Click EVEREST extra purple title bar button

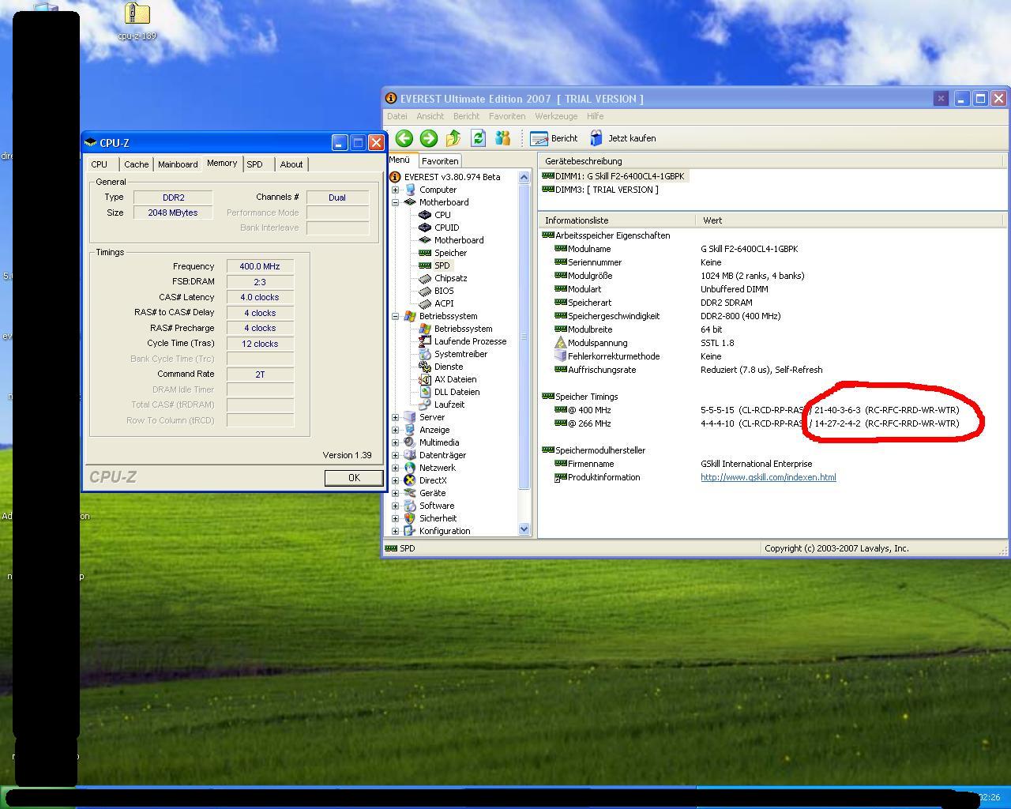941,99
